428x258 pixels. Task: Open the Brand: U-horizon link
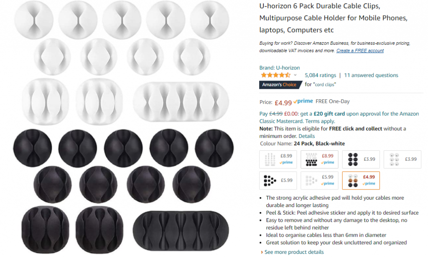279,68
